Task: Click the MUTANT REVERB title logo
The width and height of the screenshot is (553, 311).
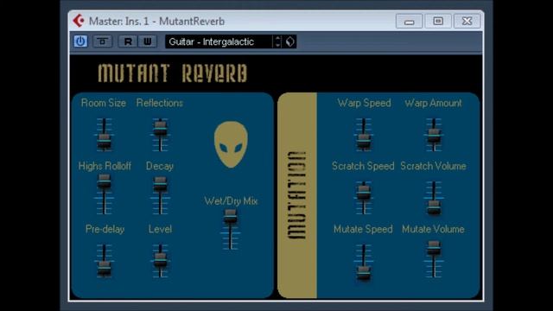Action: point(173,73)
